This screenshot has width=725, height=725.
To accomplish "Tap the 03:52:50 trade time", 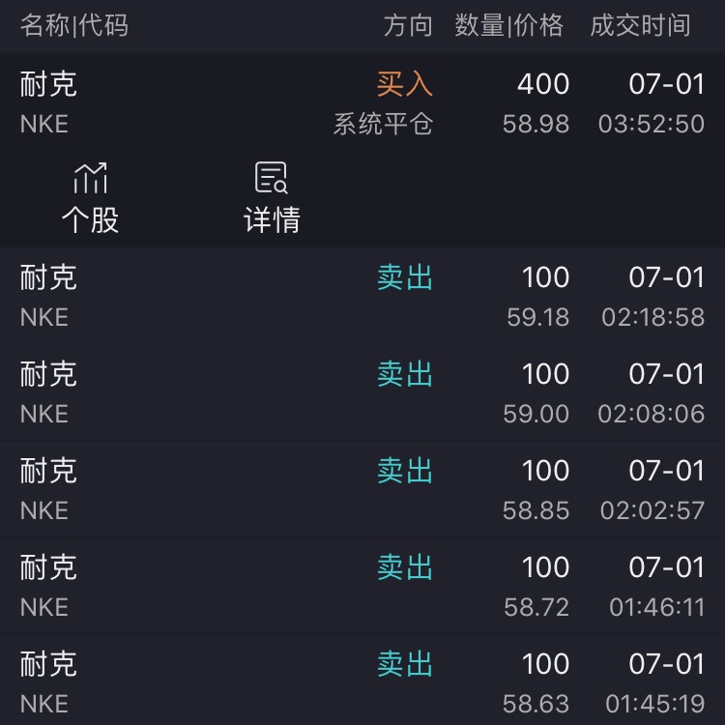I will point(651,124).
